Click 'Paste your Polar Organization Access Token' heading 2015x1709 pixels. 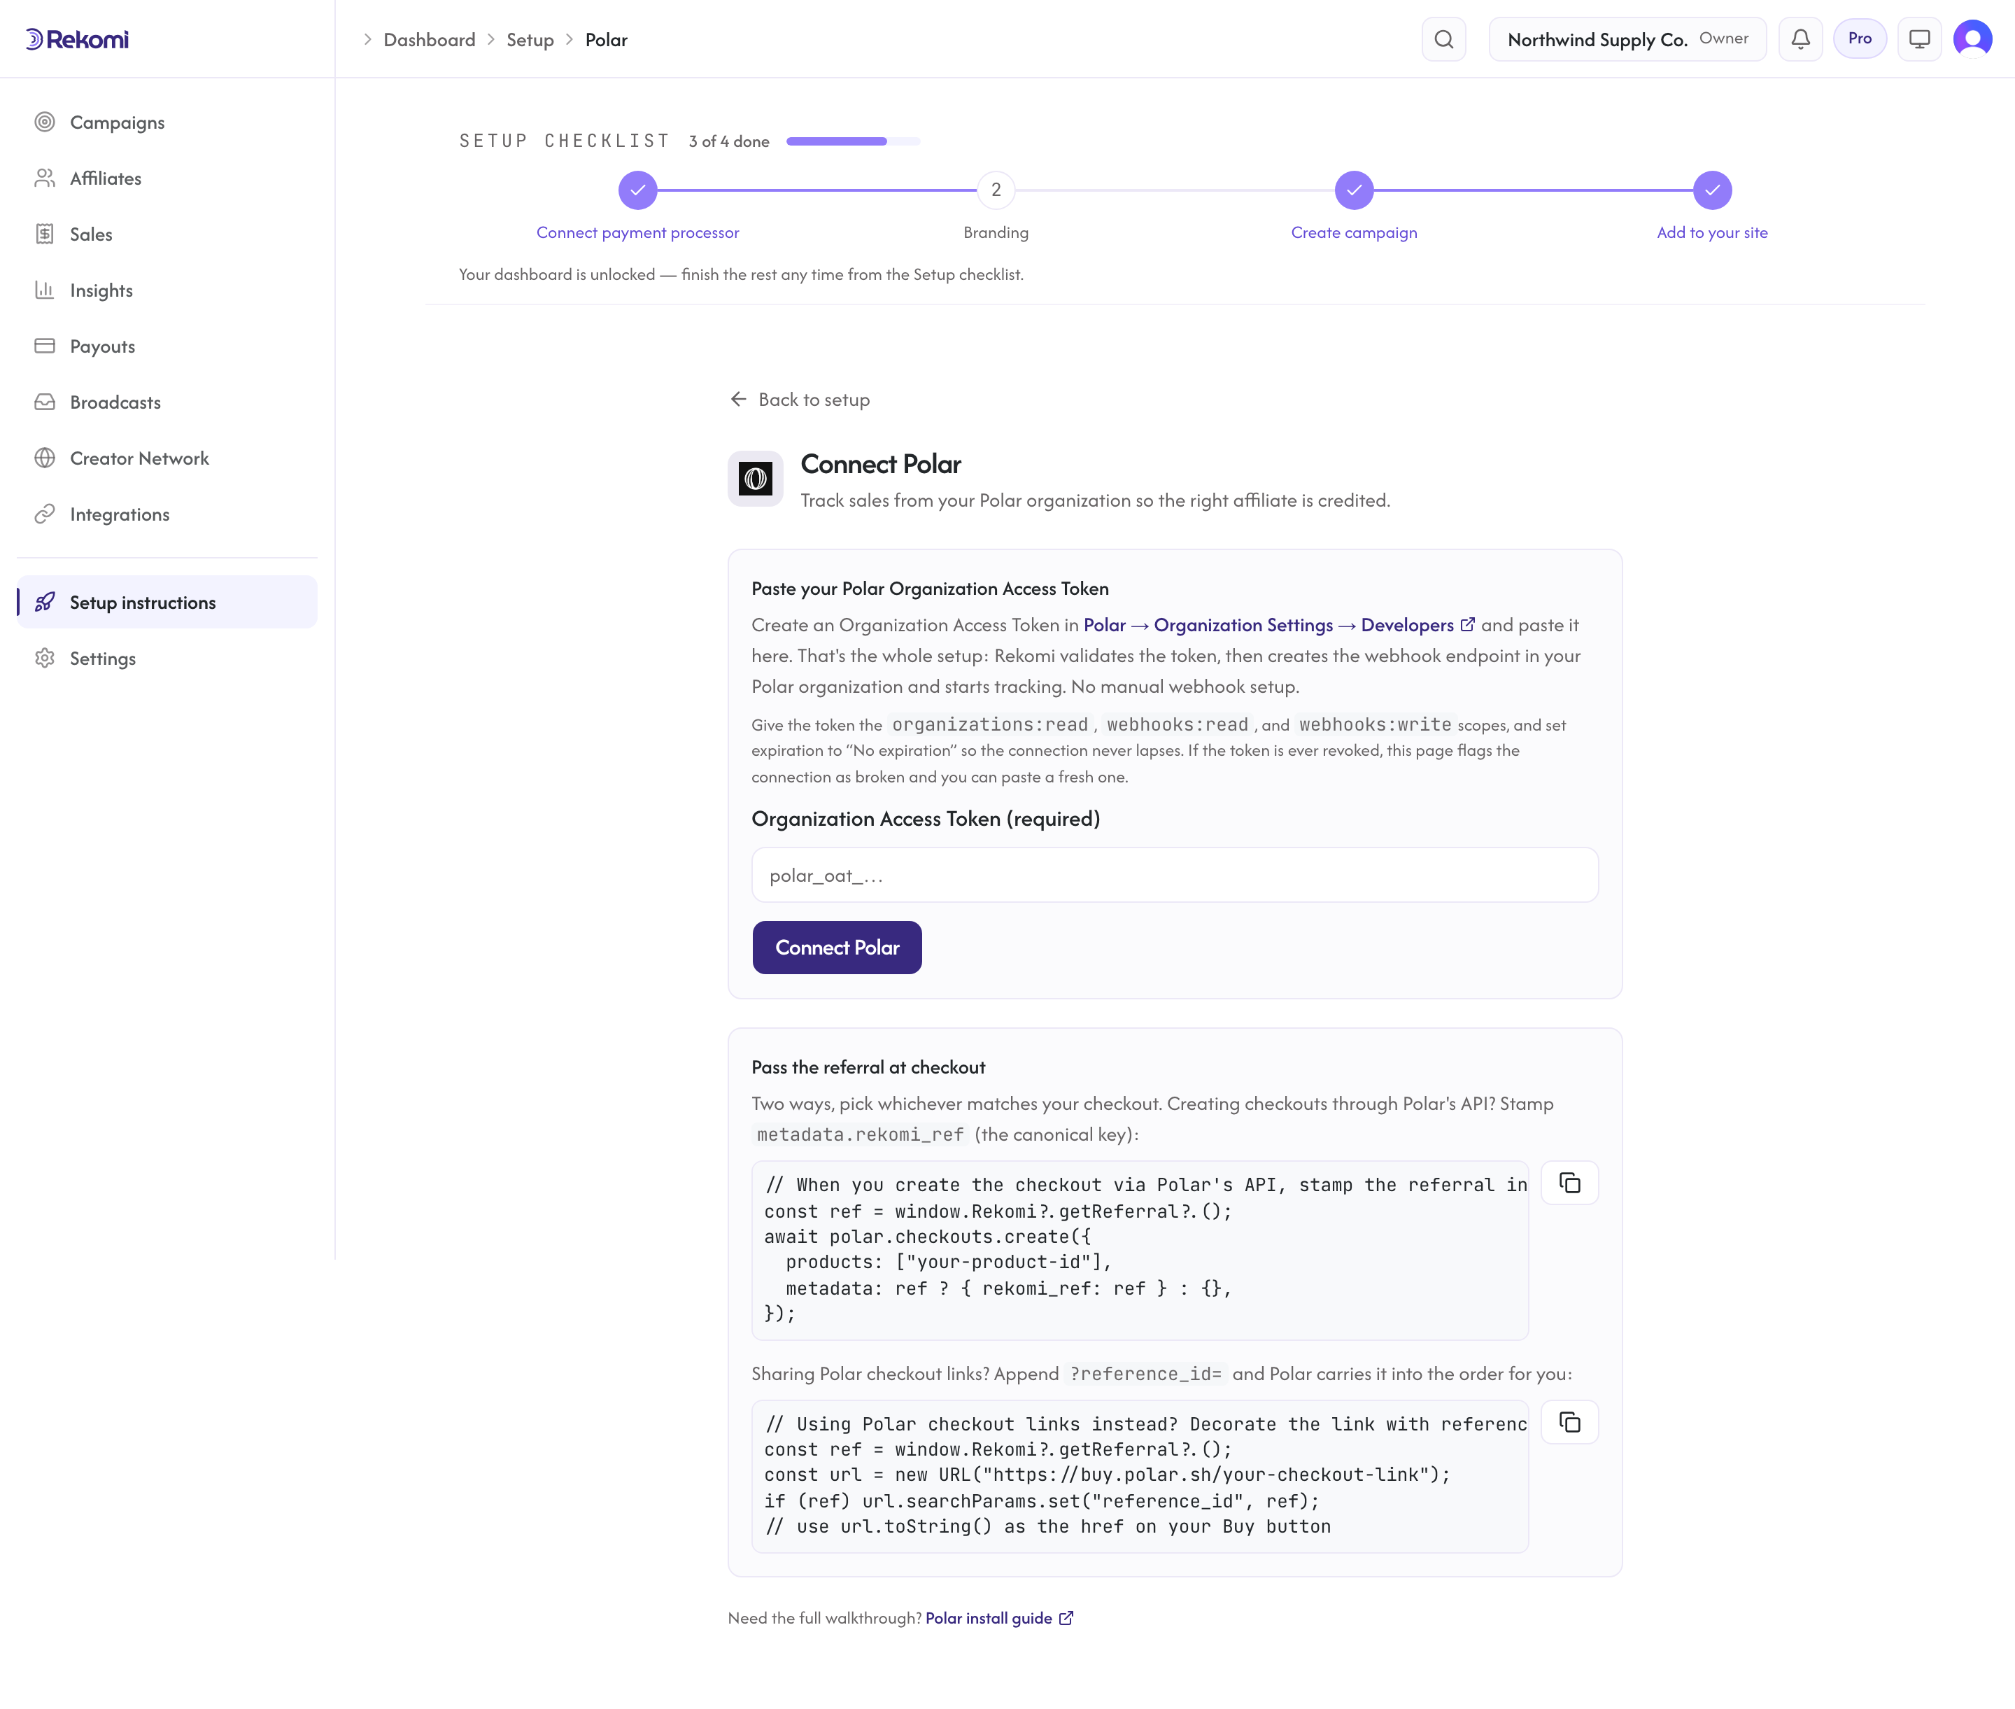tap(930, 588)
